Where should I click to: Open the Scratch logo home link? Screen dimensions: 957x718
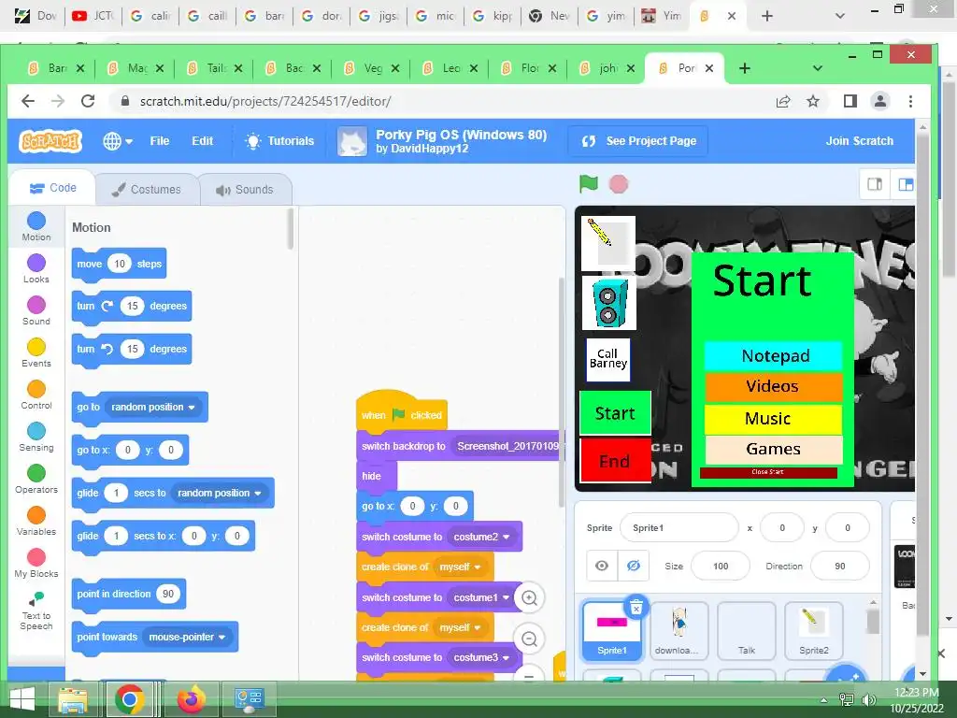[50, 141]
